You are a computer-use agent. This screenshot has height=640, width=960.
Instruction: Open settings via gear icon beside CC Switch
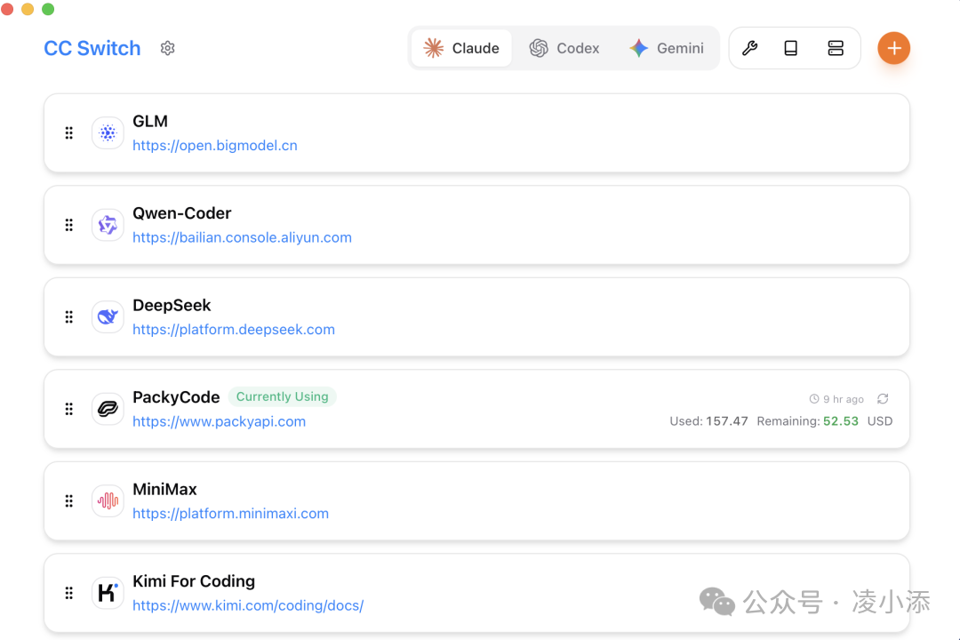tap(167, 48)
